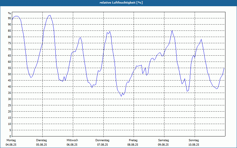
Task: Click the date '10.08.25'
Action: [x=194, y=145]
